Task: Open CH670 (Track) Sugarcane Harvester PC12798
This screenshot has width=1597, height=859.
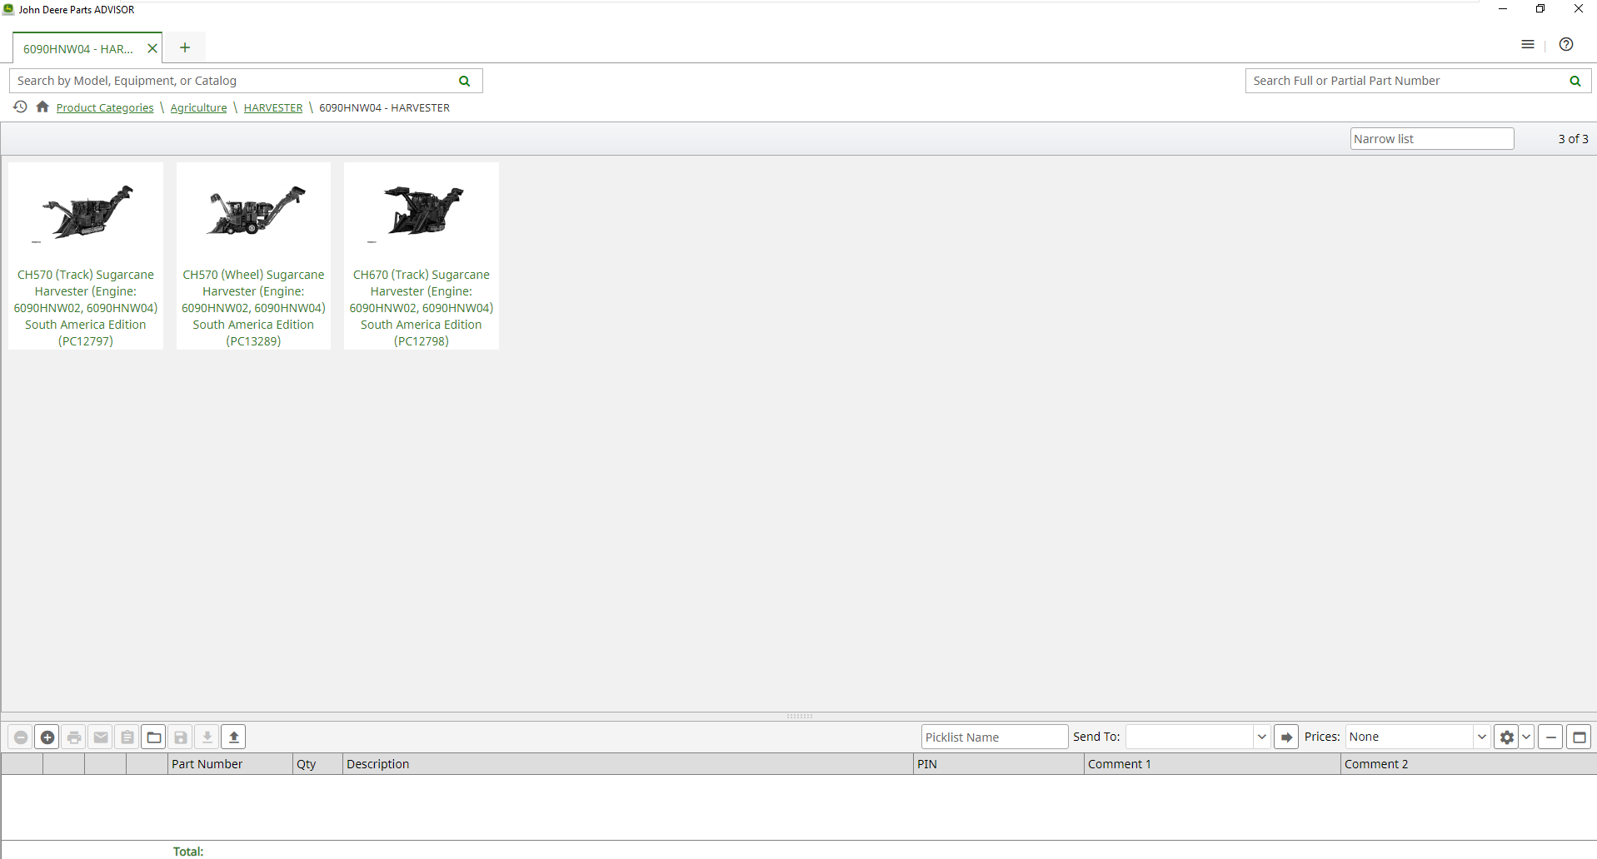Action: click(422, 308)
